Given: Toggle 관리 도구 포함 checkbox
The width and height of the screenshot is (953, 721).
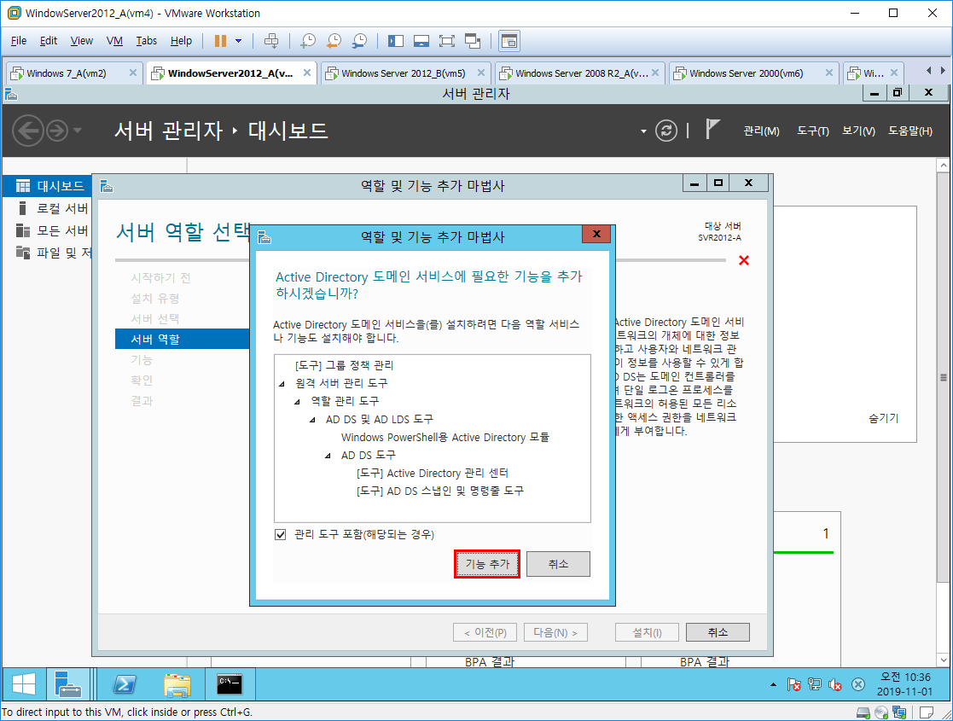Looking at the screenshot, I should click(280, 534).
